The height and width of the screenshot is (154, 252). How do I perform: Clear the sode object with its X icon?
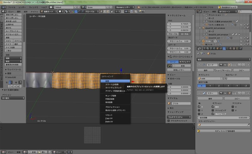[221, 78]
